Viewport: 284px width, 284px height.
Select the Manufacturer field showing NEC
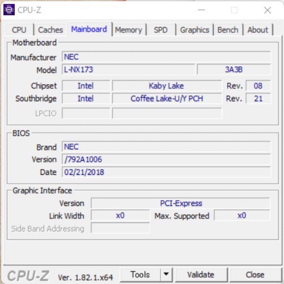pyautogui.click(x=166, y=57)
